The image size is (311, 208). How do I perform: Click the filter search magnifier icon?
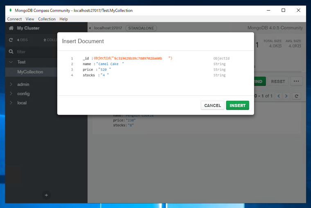point(11,52)
